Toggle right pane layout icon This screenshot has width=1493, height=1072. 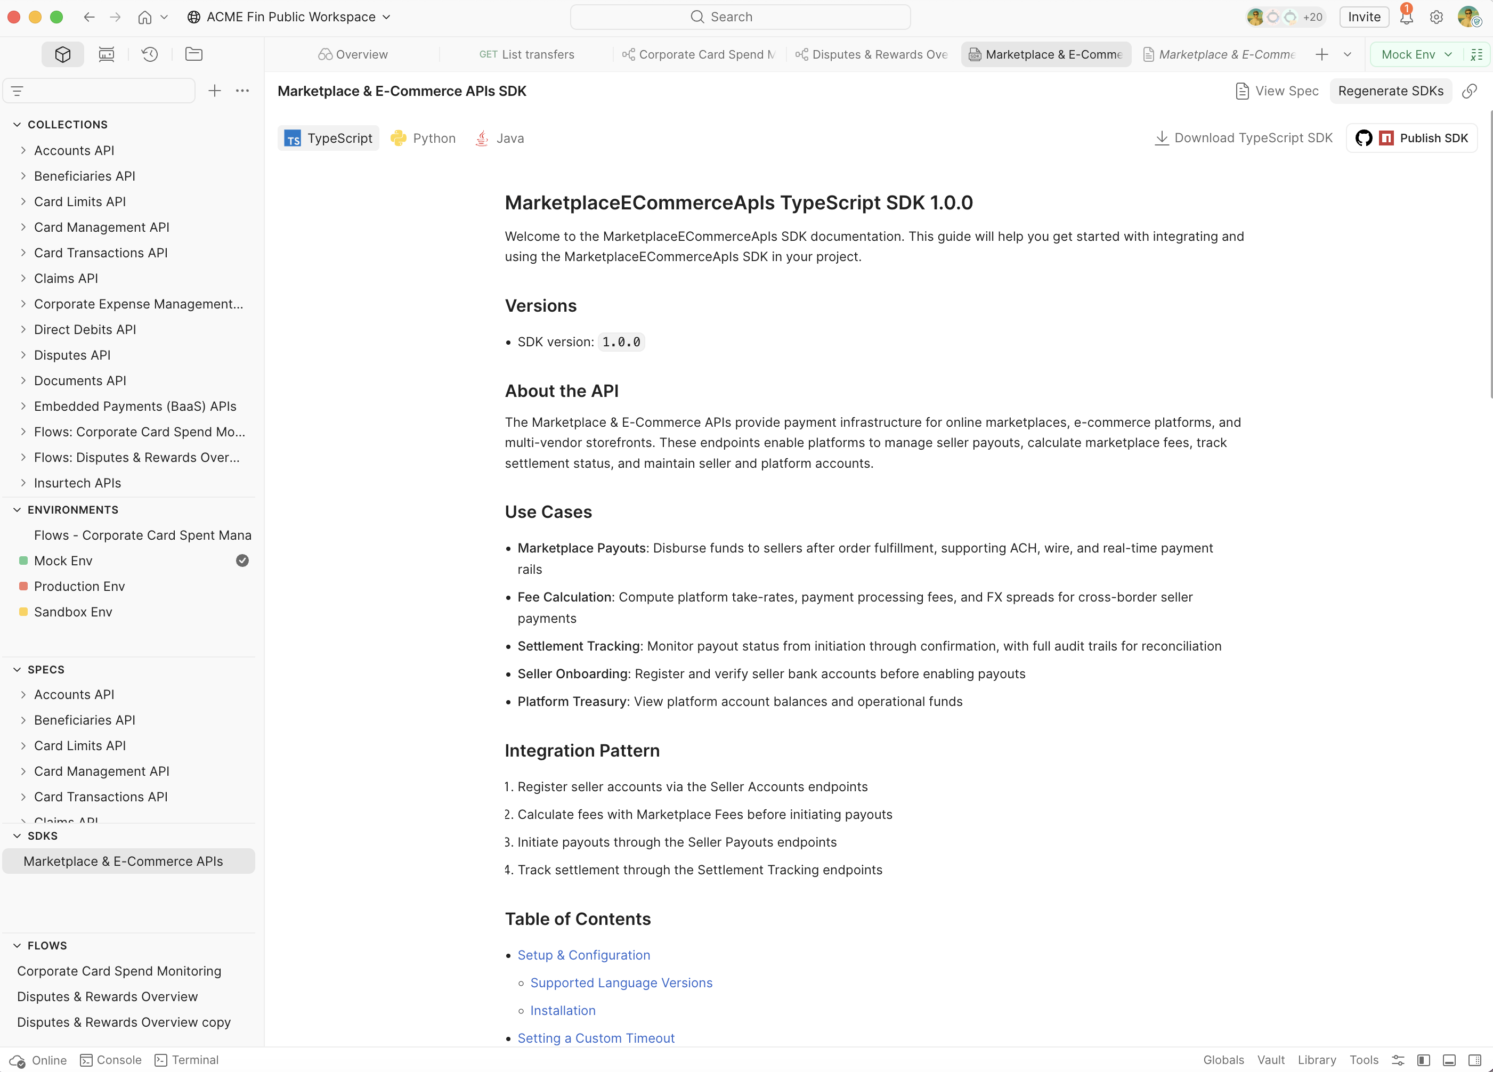point(1474,1060)
